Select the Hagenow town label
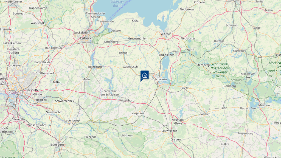The height and width of the screenshot is (158, 281). click(138, 113)
